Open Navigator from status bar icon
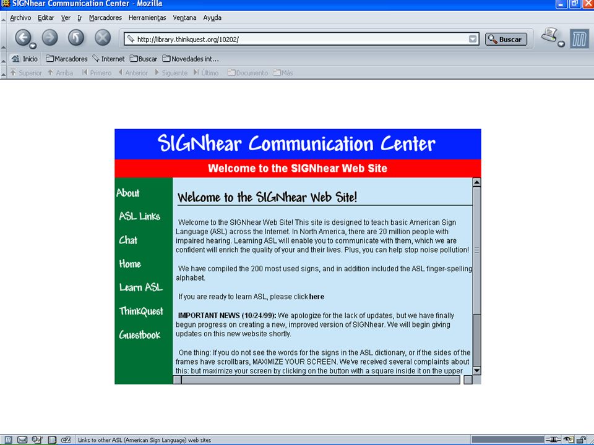The width and height of the screenshot is (594, 445). [x=8, y=439]
